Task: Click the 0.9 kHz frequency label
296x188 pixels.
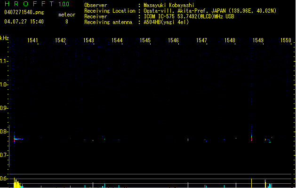Action: [x=4, y=108]
